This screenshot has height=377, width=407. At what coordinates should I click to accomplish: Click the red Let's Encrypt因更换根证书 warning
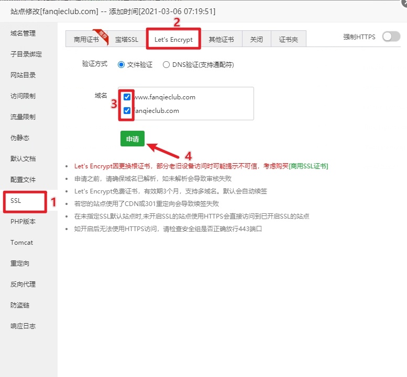point(181,166)
